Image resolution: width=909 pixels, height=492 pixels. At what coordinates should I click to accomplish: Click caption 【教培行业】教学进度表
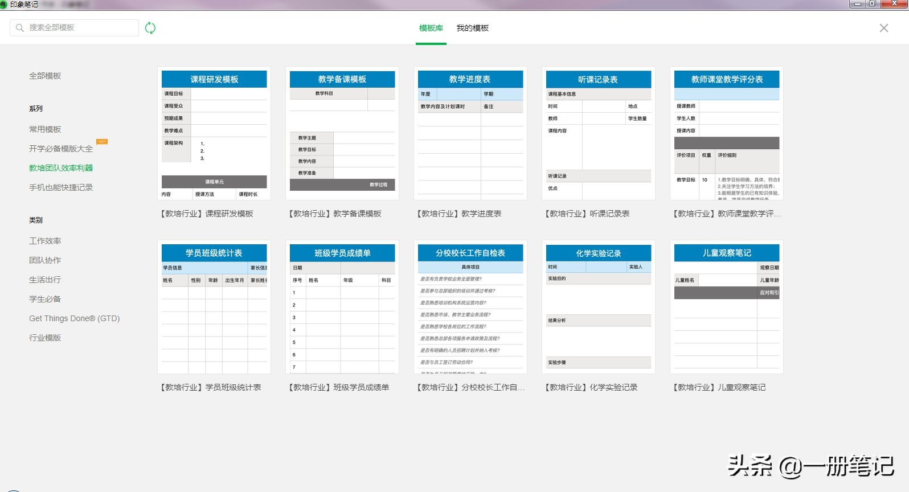458,214
